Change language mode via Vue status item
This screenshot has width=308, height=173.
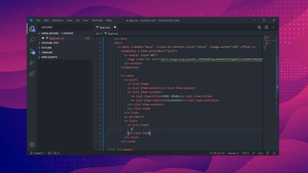click(x=260, y=153)
